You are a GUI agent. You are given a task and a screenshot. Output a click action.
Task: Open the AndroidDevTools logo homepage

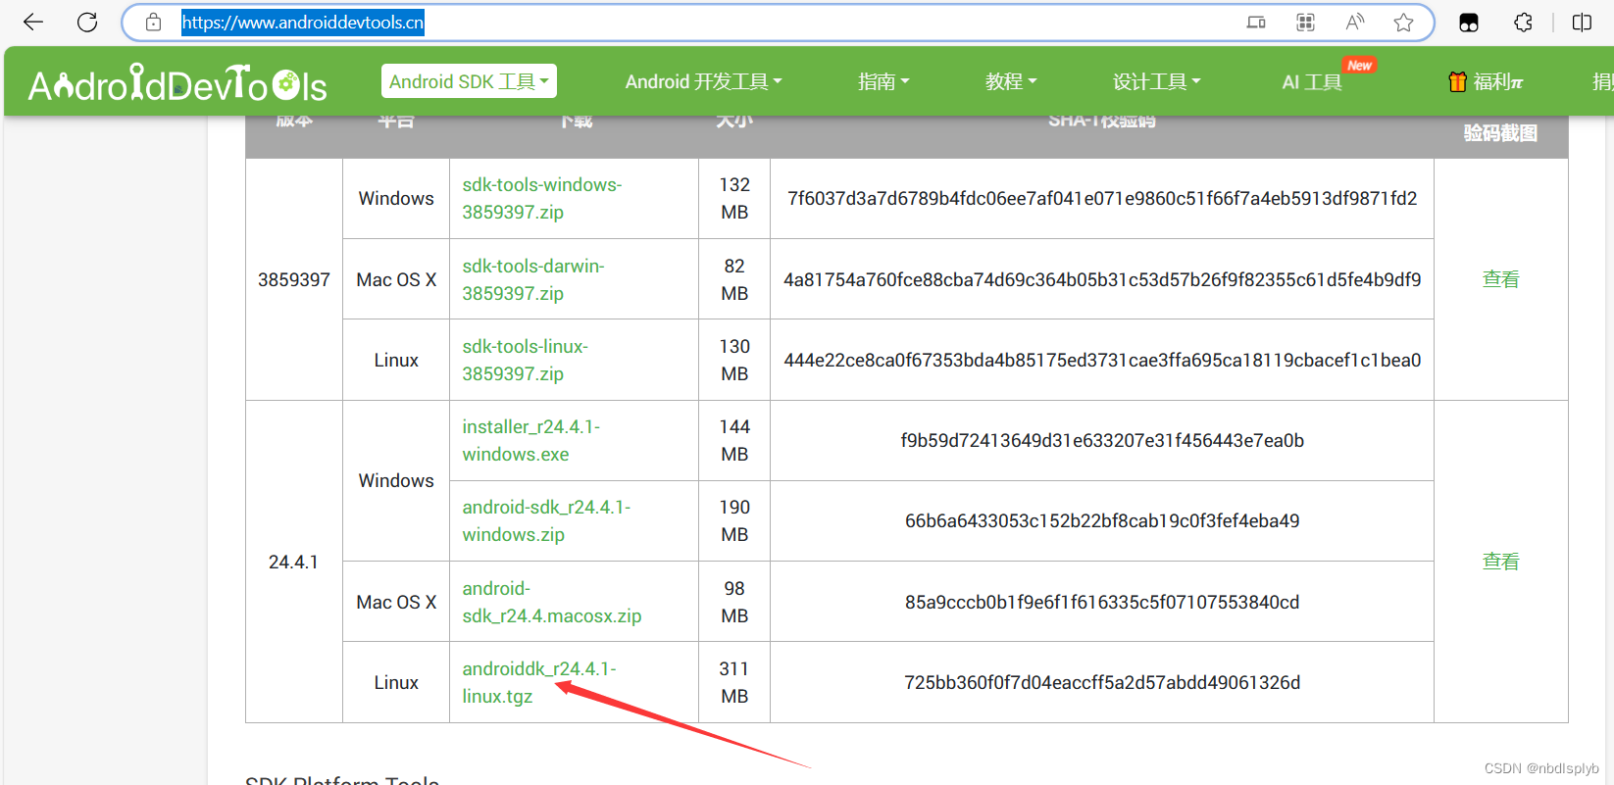click(x=177, y=83)
